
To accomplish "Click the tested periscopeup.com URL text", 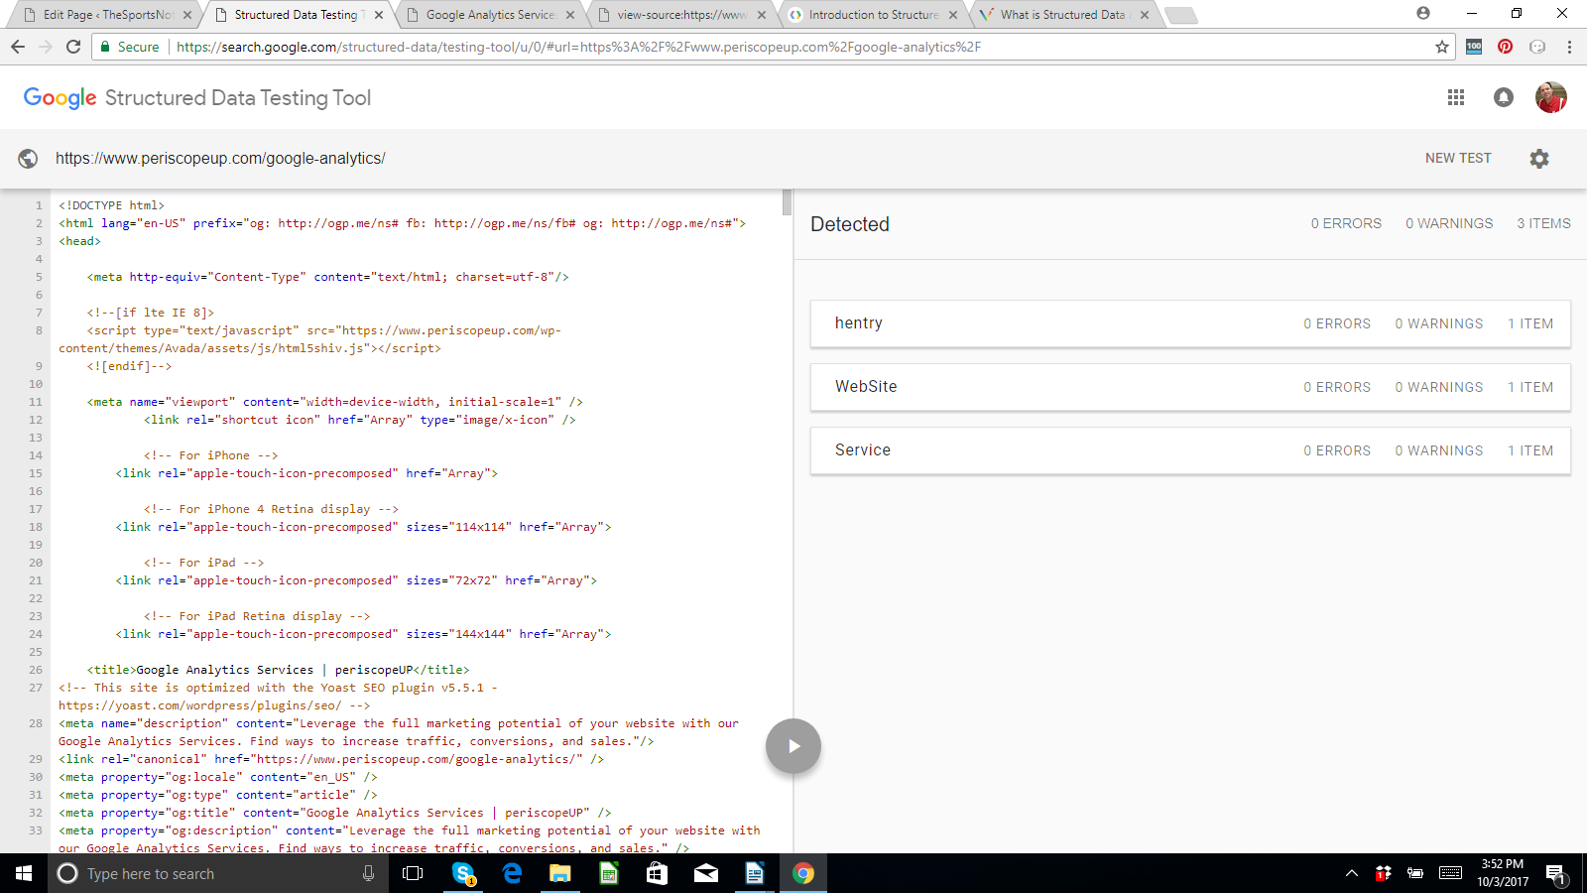I will (220, 159).
